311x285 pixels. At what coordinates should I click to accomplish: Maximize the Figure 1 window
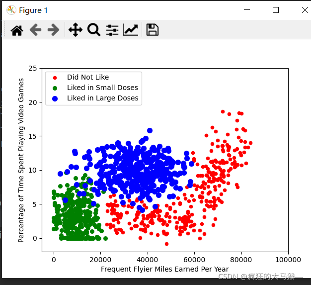pyautogui.click(x=276, y=10)
